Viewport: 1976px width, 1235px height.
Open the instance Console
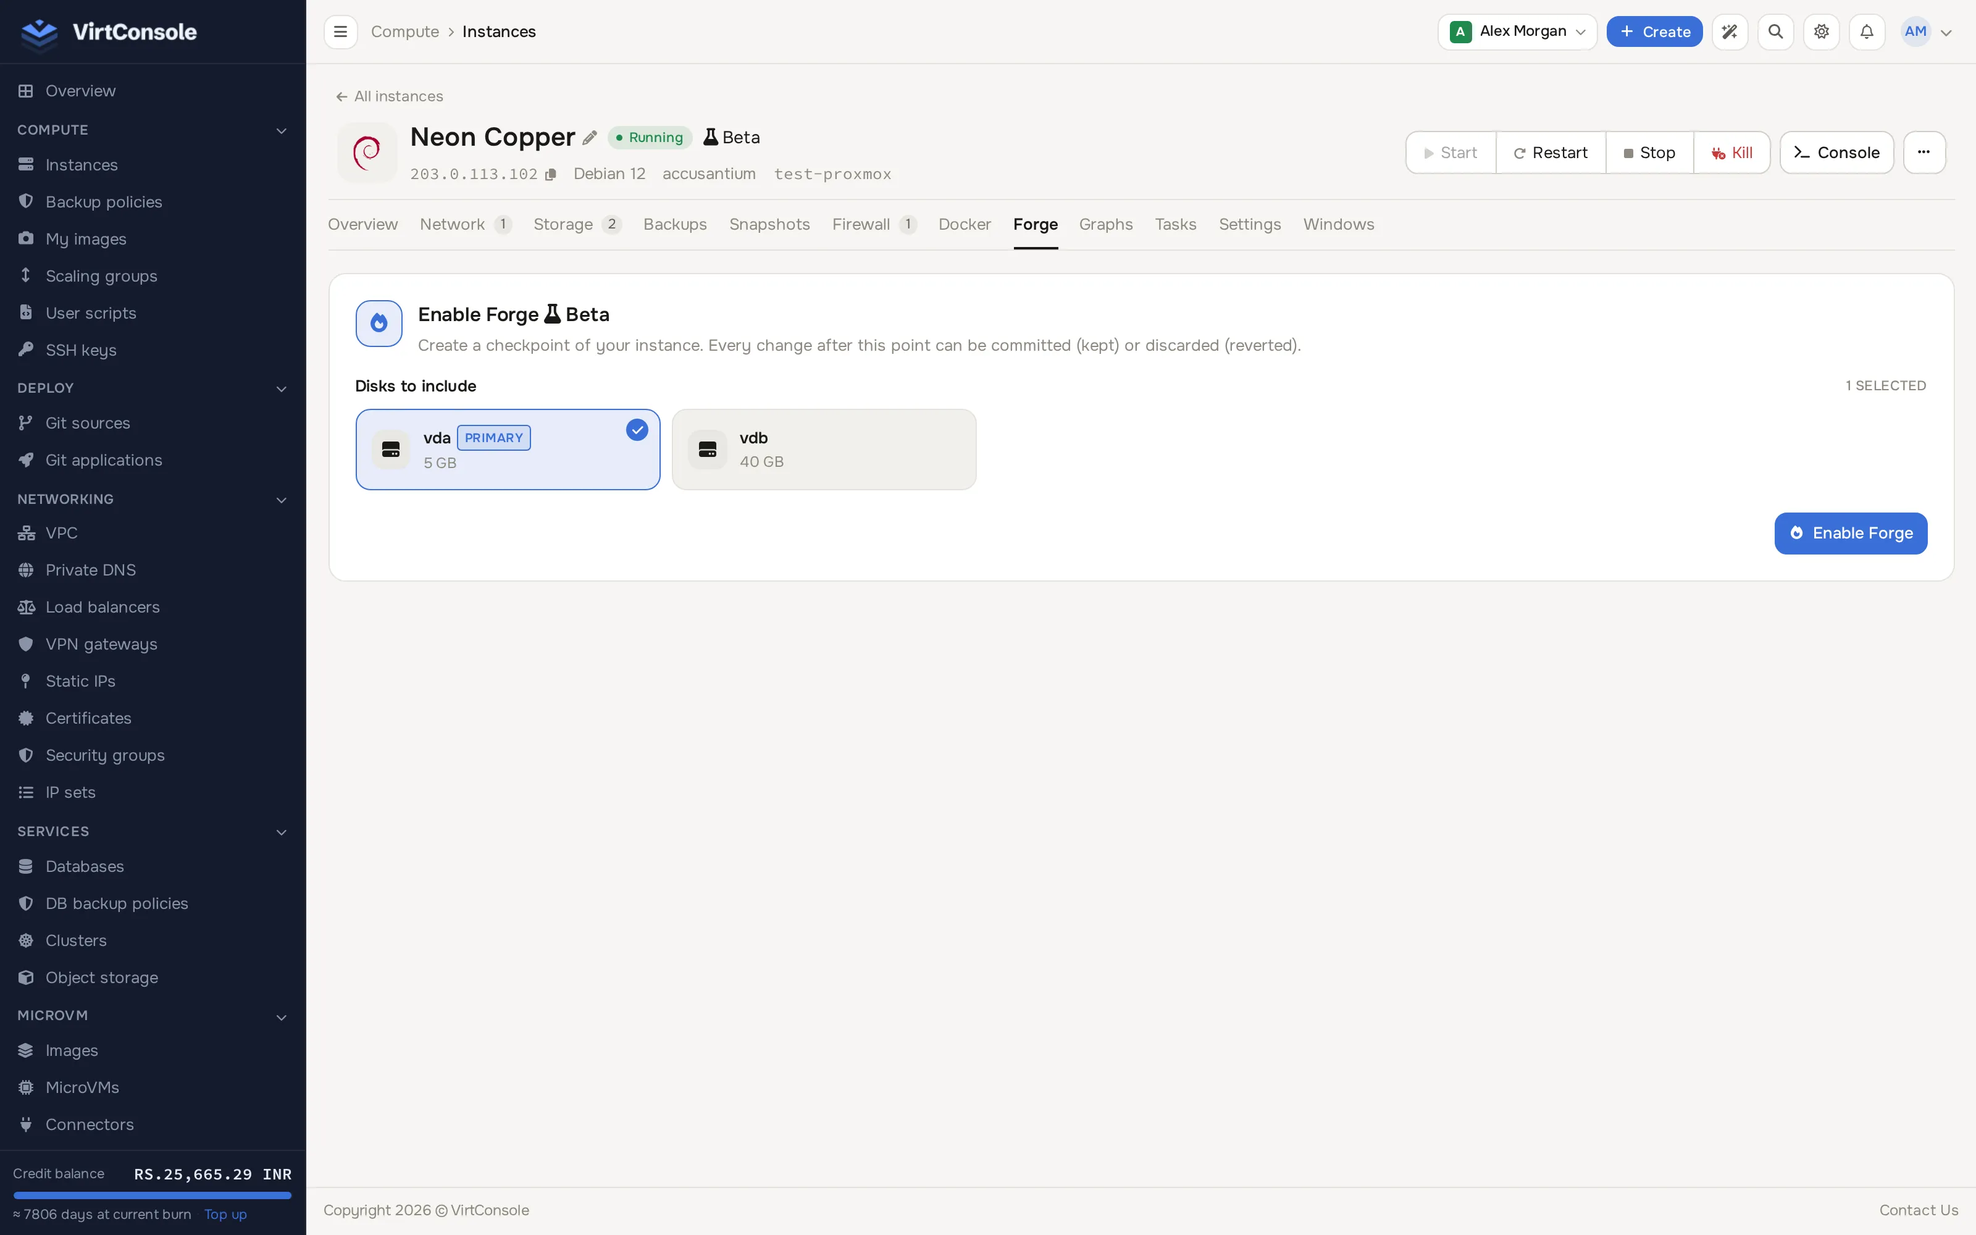coord(1836,153)
